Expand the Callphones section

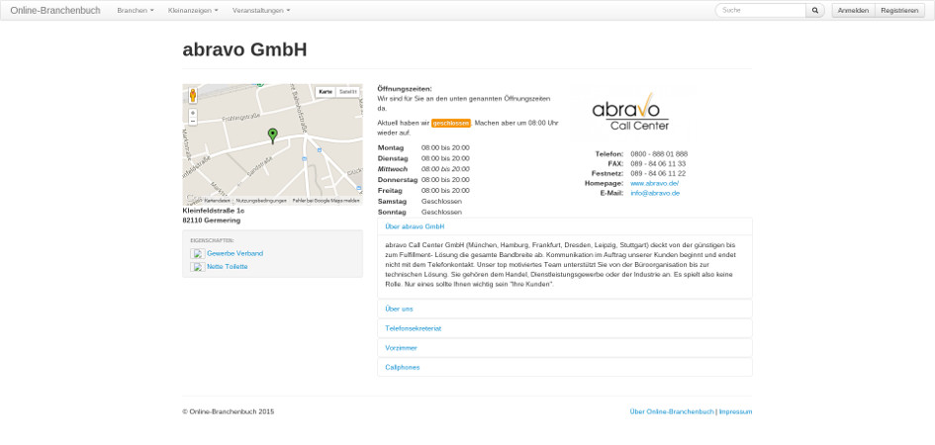coord(403,368)
